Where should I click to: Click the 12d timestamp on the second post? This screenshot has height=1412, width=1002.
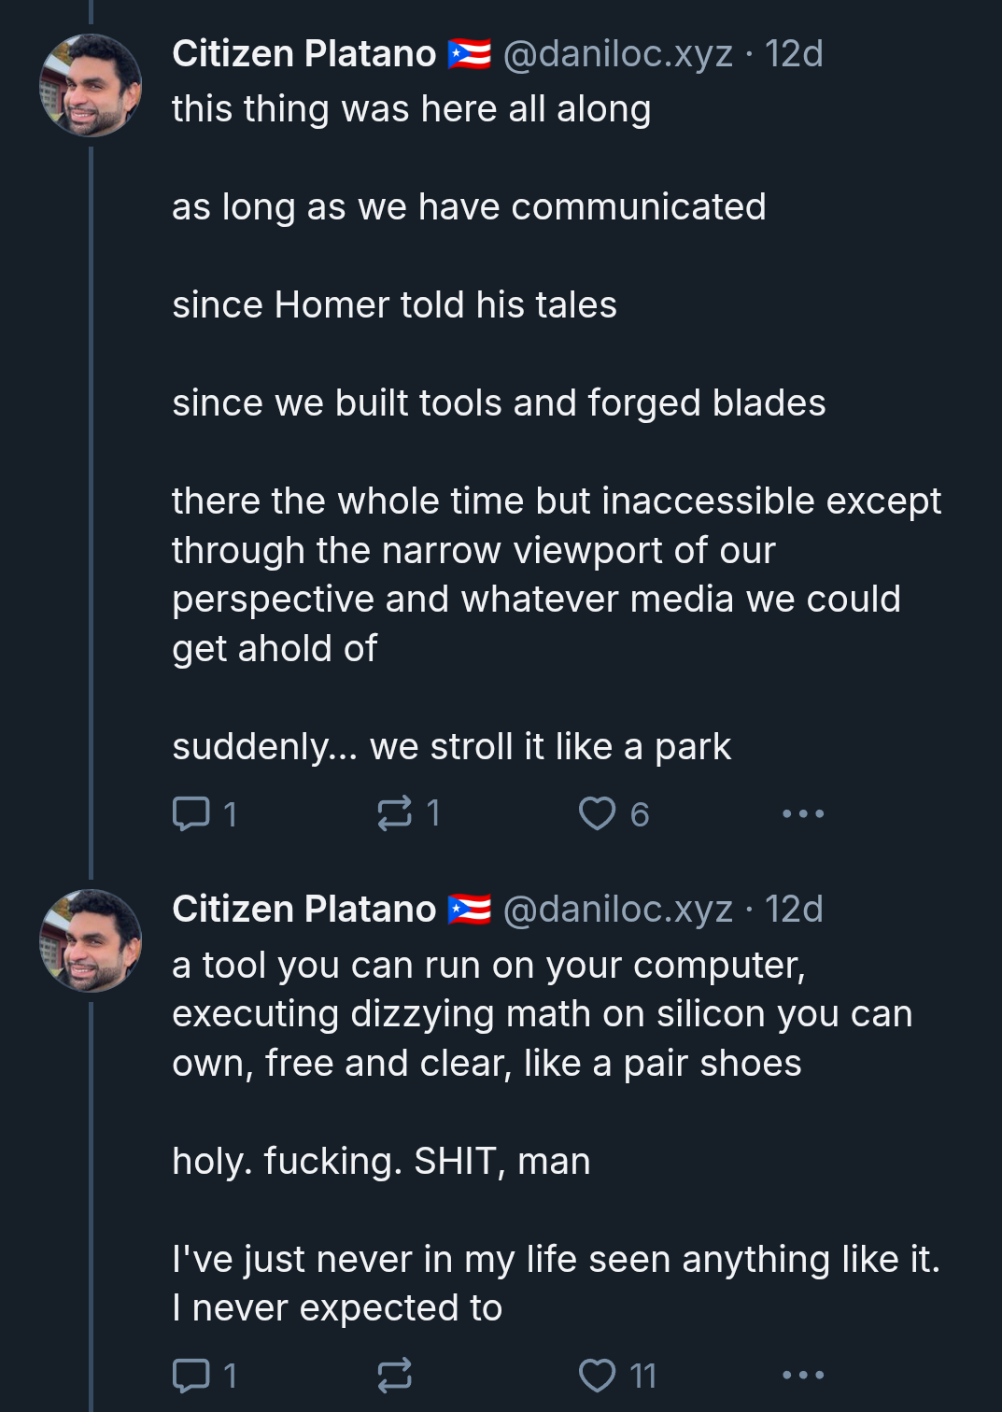794,910
